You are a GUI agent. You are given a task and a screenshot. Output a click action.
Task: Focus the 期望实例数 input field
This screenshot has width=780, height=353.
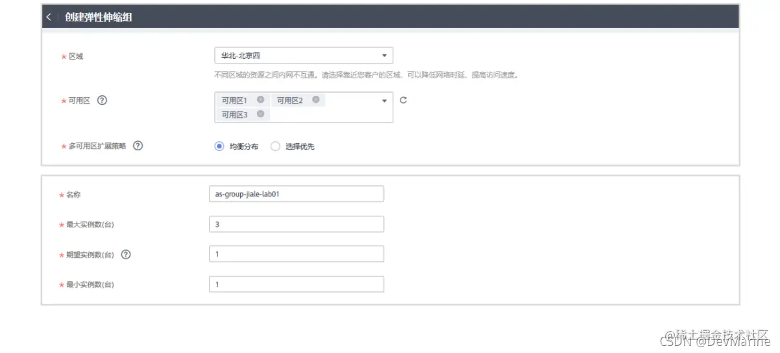[x=297, y=254]
